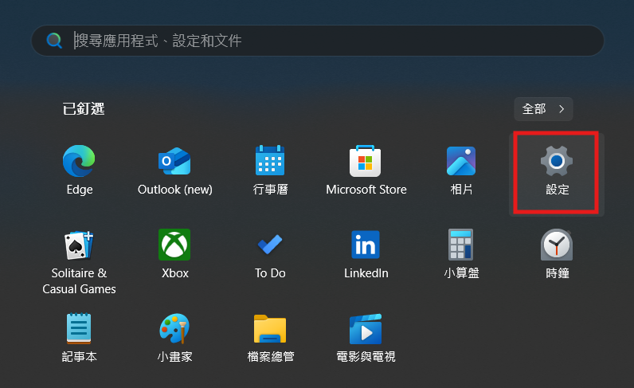
Task: Open the 相片 photos app
Action: pyautogui.click(x=461, y=170)
